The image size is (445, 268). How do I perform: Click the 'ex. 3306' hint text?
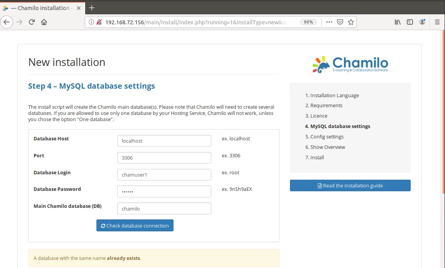[x=231, y=155]
